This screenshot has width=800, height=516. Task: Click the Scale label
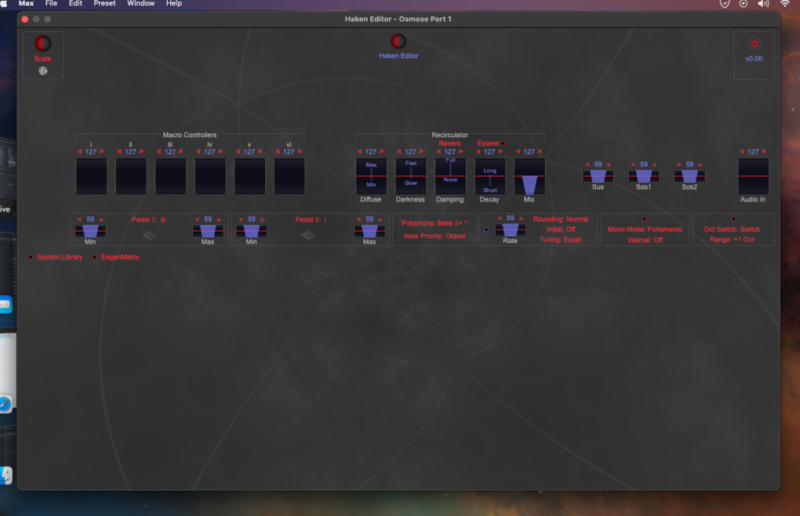tap(42, 59)
